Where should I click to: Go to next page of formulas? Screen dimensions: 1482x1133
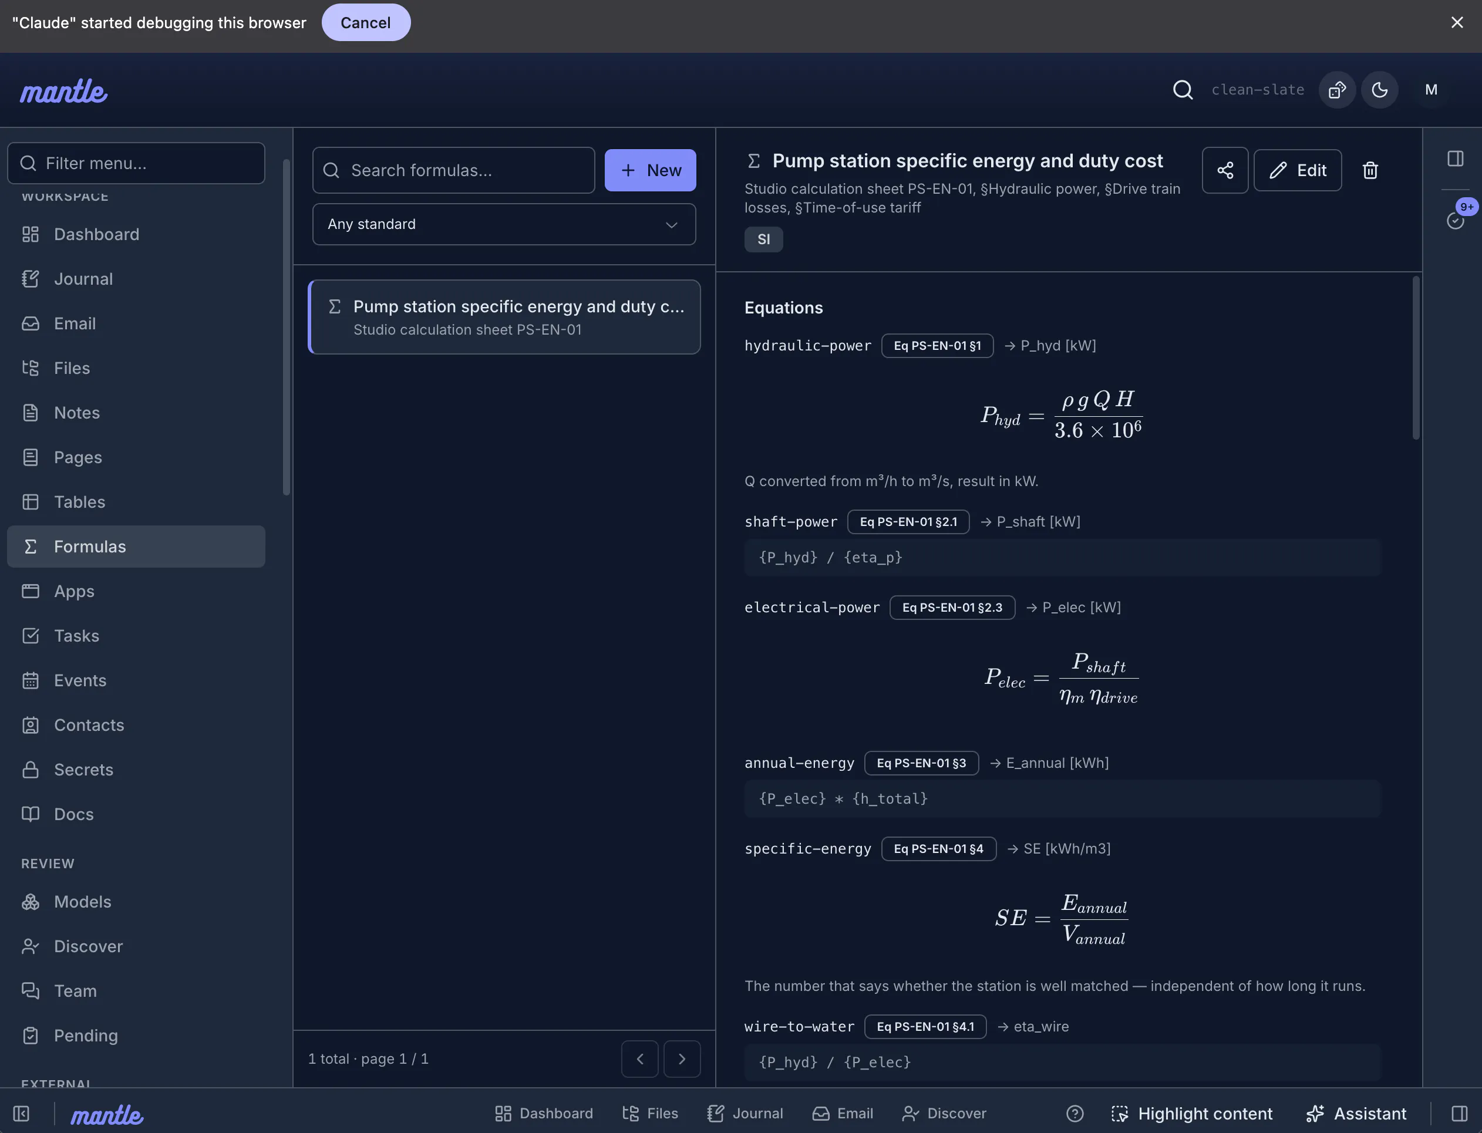(x=681, y=1059)
